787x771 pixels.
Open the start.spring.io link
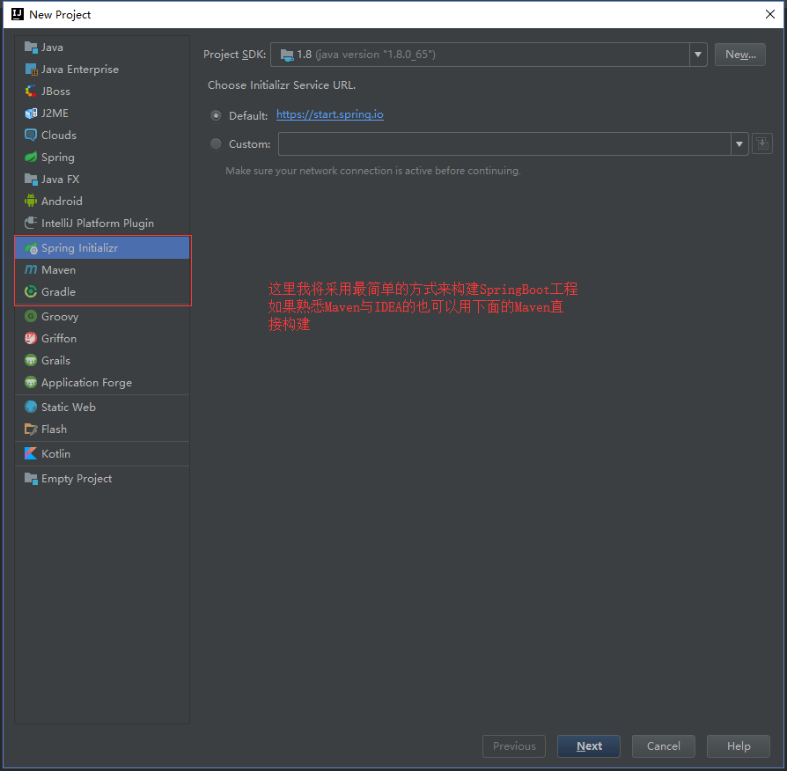(329, 114)
